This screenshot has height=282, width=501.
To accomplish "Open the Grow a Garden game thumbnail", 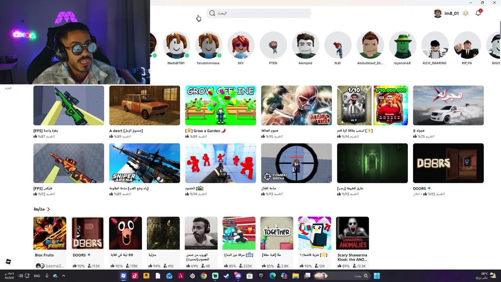I will [220, 105].
